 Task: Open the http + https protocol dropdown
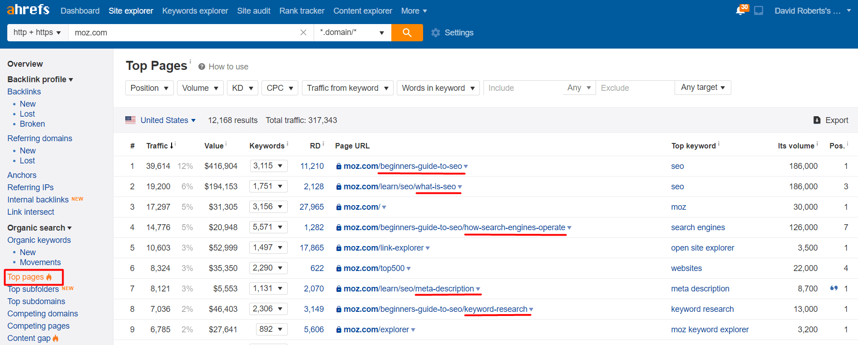point(38,33)
